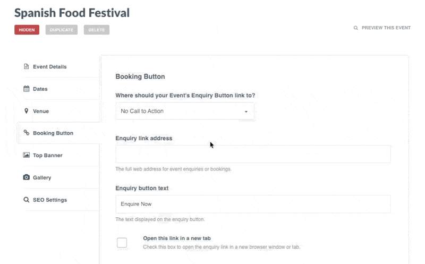The width and height of the screenshot is (425, 264).
Task: Select the SEO Settings tab
Action: [50, 200]
